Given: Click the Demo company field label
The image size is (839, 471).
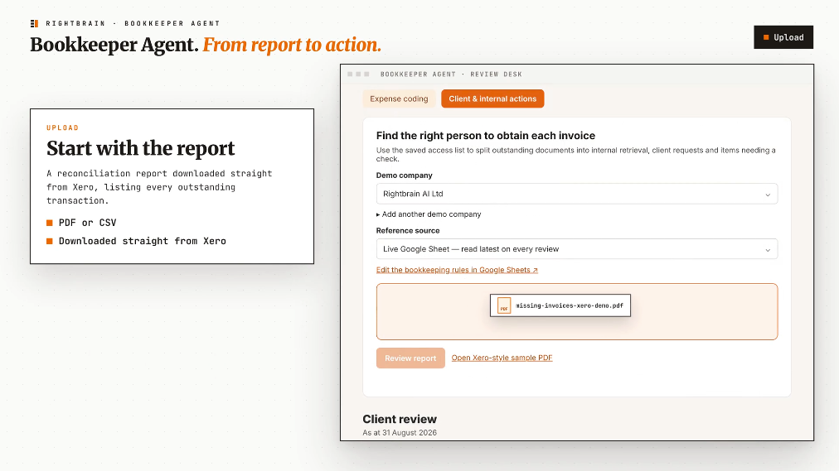Looking at the screenshot, I should pyautogui.click(x=404, y=175).
